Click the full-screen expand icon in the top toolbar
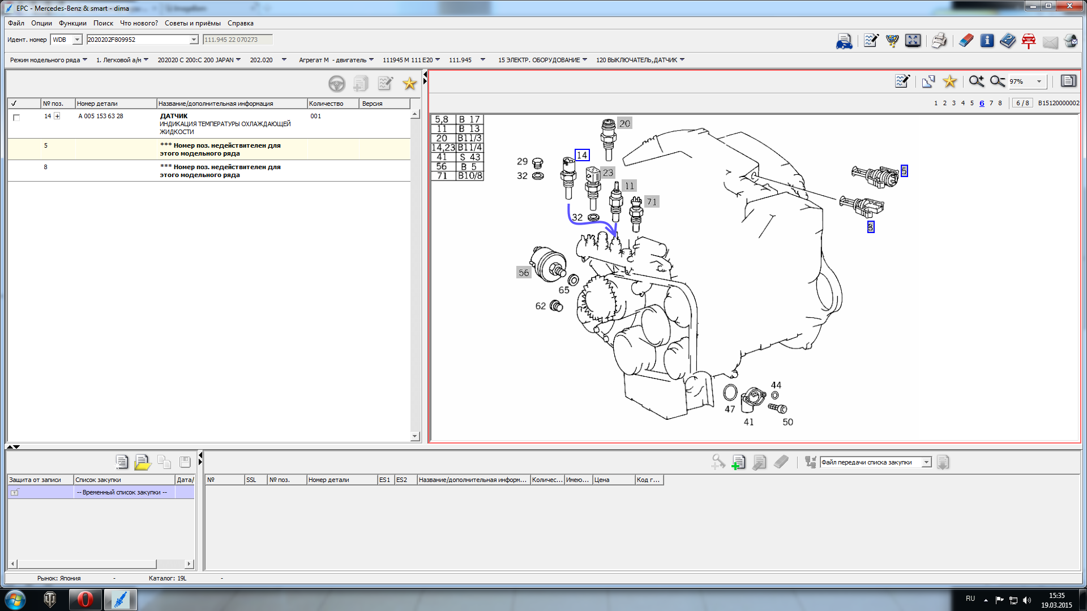The height and width of the screenshot is (611, 1087). (913, 41)
